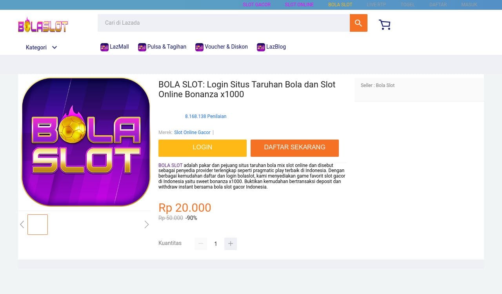Click the icon beside Pulsa & Tagihan
Image resolution: width=502 pixels, height=294 pixels.
tap(142, 47)
